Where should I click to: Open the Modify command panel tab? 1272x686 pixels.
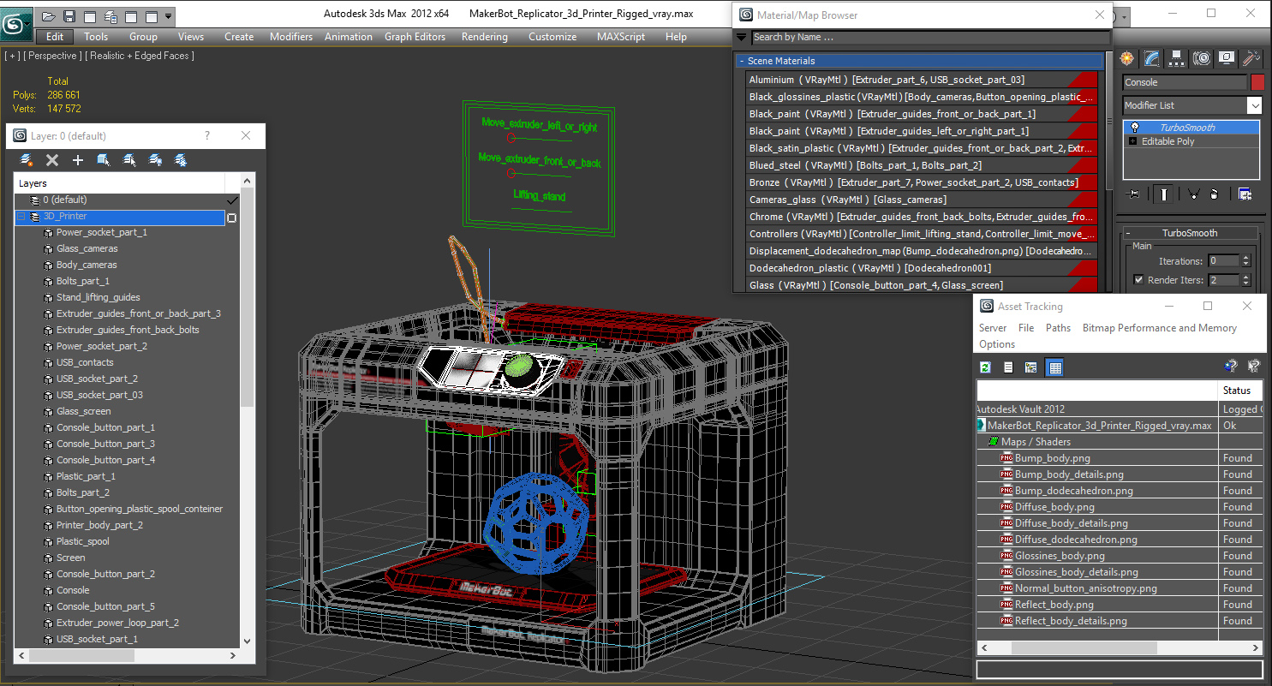[x=1152, y=58]
